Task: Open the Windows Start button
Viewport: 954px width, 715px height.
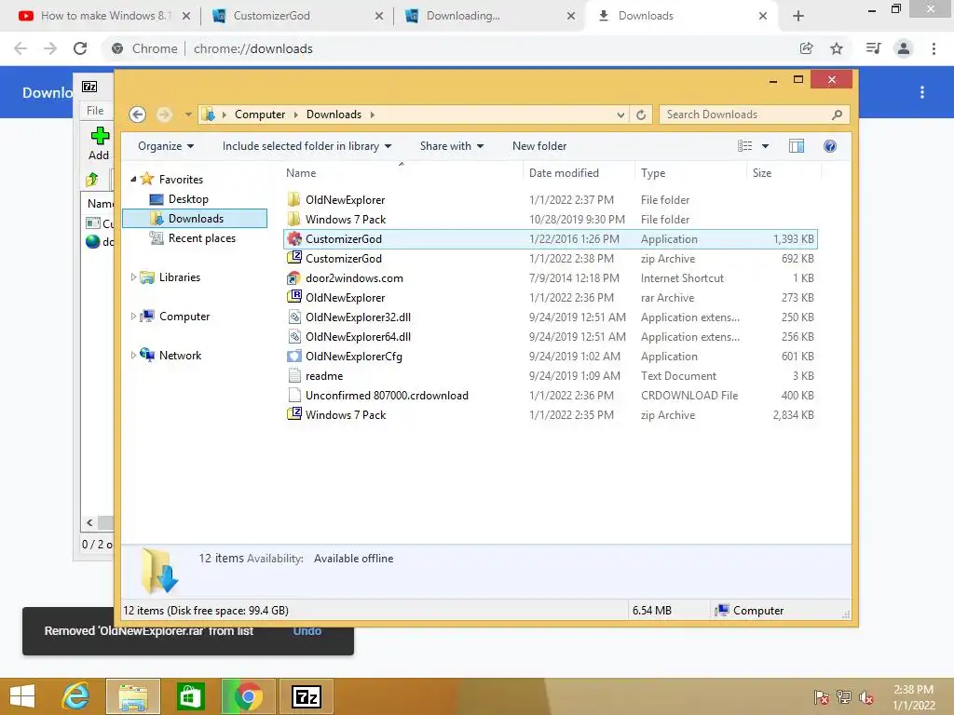Action: tap(22, 696)
